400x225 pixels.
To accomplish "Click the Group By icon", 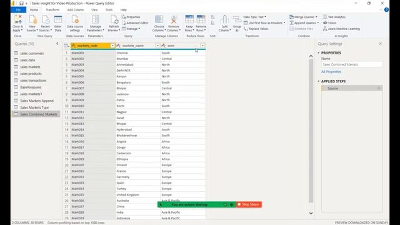I will (x=237, y=19).
